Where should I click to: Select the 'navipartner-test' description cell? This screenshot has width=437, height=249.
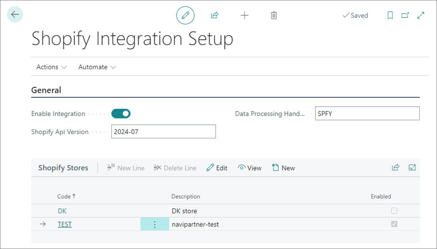(196, 224)
